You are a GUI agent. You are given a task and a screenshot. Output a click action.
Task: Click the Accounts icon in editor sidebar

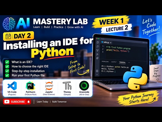(x=97, y=71)
